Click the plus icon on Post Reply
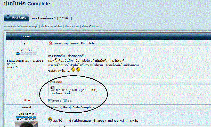The height and width of the screenshot is (127, 211). 8,18
